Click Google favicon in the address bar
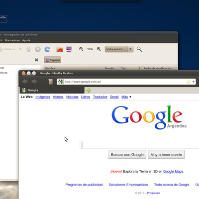The height and width of the screenshot is (199, 199). click(x=60, y=82)
